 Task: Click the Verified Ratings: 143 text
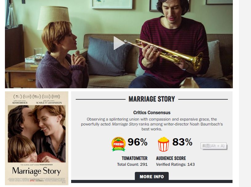pyautogui.click(x=176, y=165)
